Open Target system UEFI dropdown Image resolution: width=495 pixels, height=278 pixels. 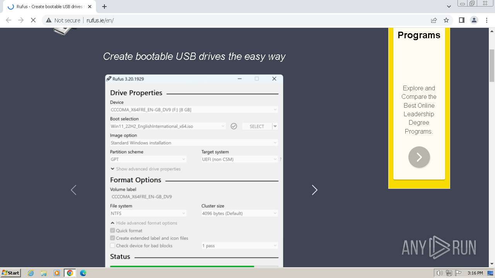(239, 159)
